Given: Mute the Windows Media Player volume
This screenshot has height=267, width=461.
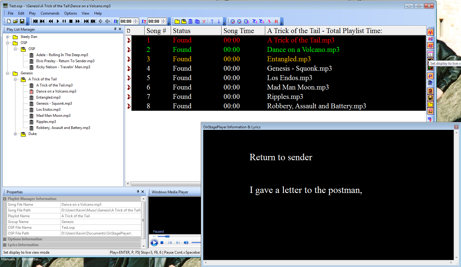Looking at the screenshot, I should point(186,243).
